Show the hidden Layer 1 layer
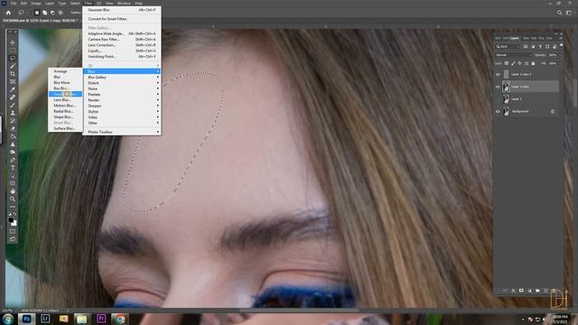The image size is (578, 325). (498, 99)
